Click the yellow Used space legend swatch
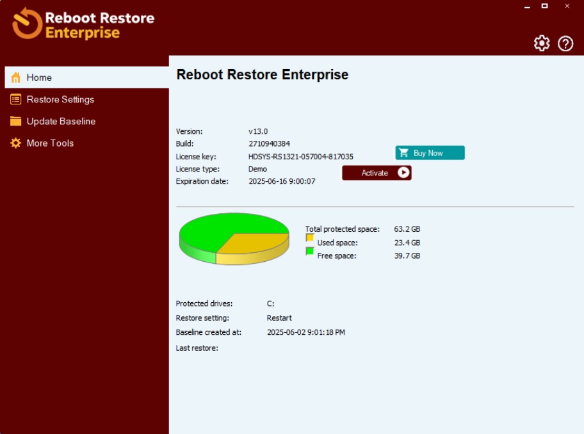The image size is (584, 434). click(310, 238)
